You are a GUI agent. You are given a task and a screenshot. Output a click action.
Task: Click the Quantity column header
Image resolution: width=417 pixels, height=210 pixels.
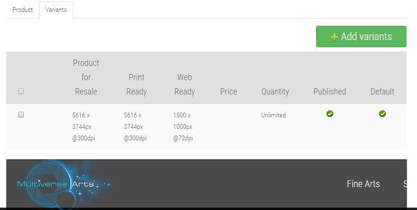(x=275, y=92)
